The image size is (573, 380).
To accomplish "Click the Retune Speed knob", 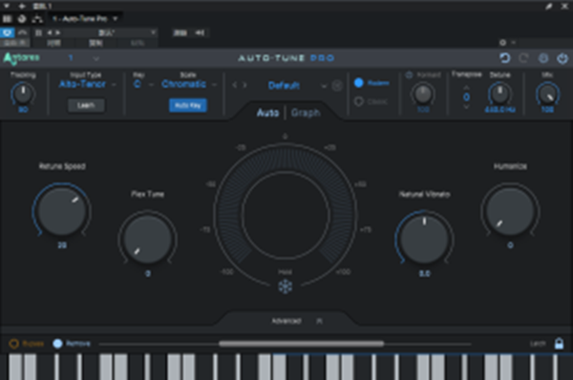I will tap(62, 212).
